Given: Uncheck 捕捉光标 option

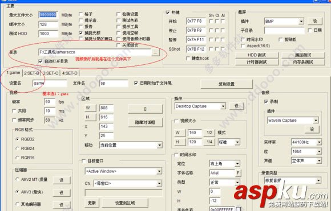Looking at the screenshot, I should 80,33.
